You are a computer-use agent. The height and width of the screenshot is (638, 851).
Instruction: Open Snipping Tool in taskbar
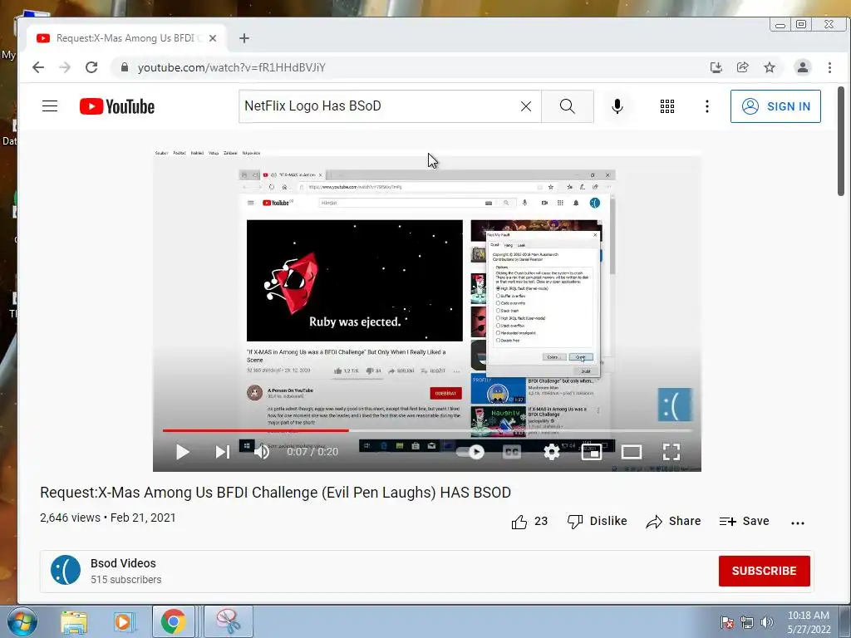[229, 621]
